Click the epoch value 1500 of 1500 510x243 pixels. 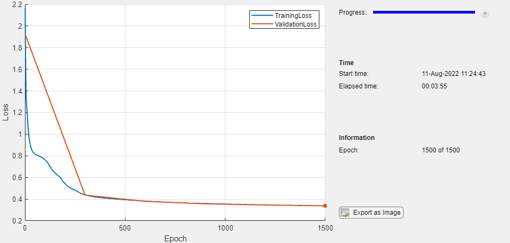[x=440, y=150]
